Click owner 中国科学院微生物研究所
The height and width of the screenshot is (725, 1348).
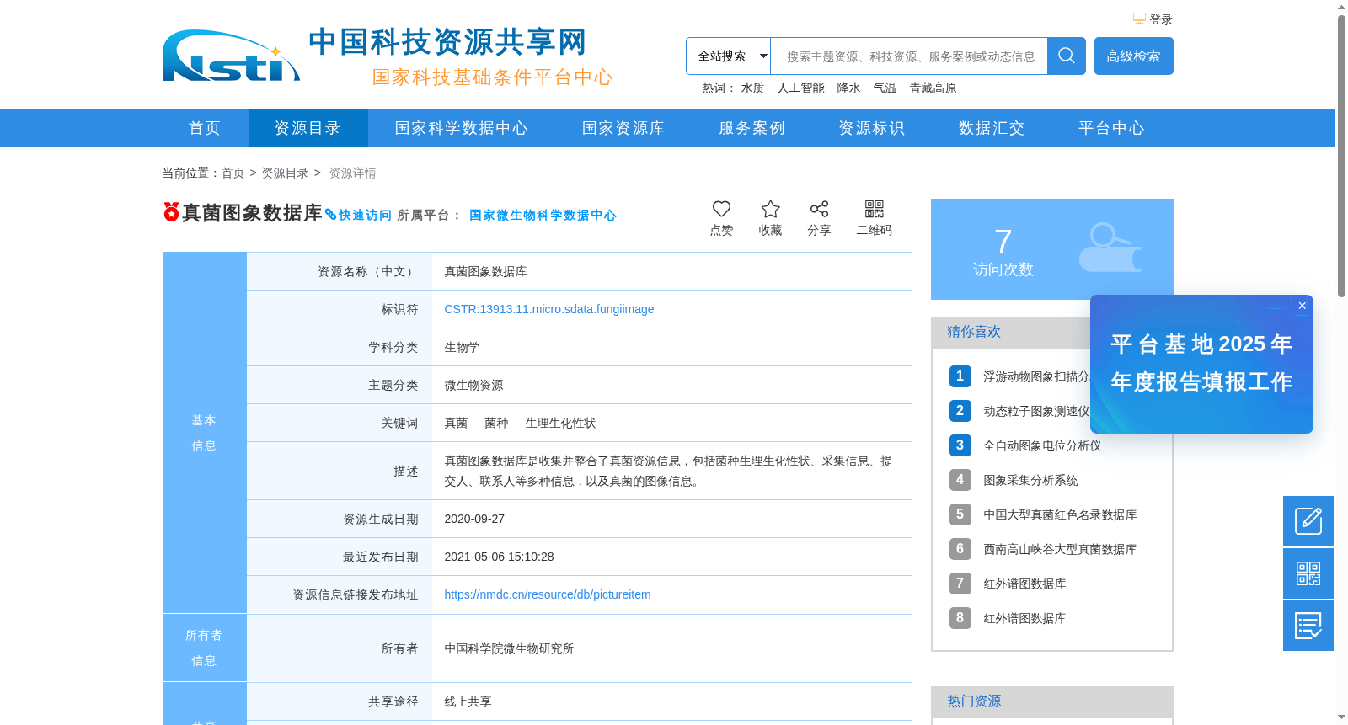pyautogui.click(x=509, y=648)
